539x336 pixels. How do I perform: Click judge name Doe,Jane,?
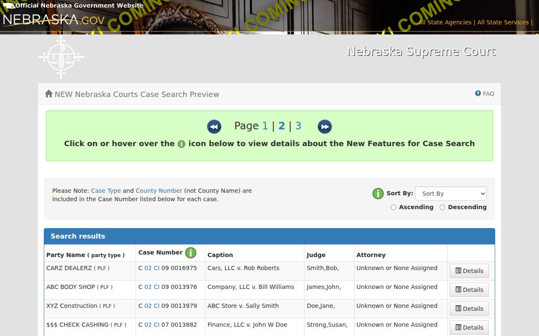click(x=321, y=306)
